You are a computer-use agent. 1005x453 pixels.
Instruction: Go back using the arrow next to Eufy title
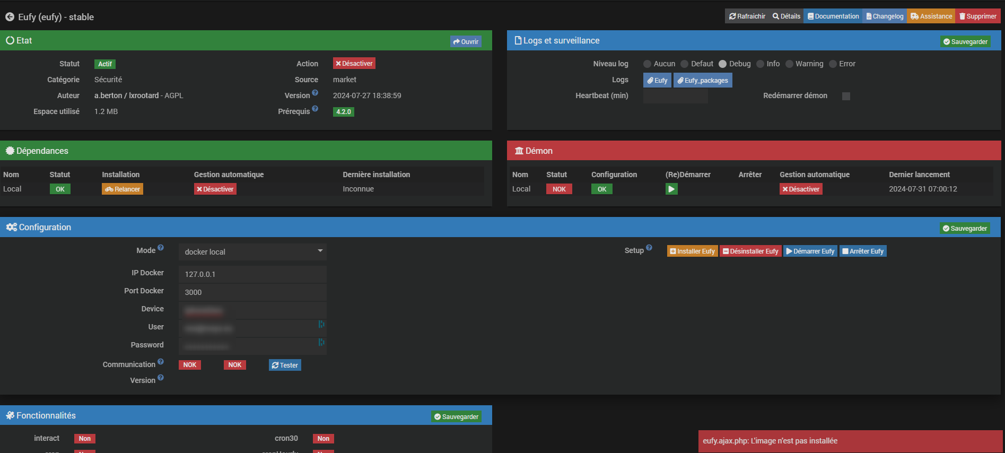10,17
